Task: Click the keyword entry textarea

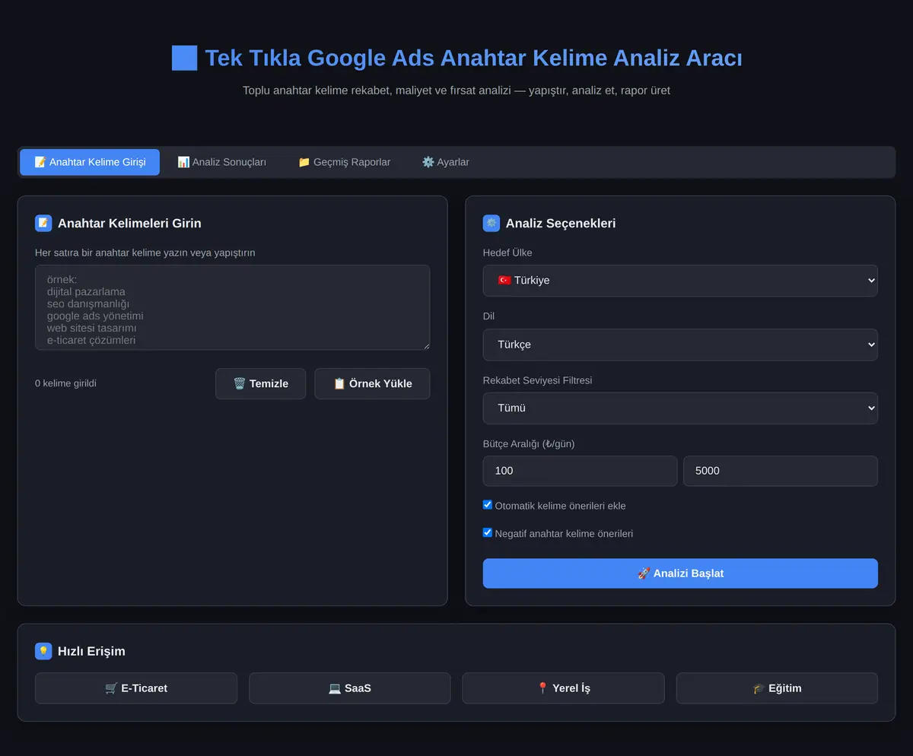Action: [232, 307]
